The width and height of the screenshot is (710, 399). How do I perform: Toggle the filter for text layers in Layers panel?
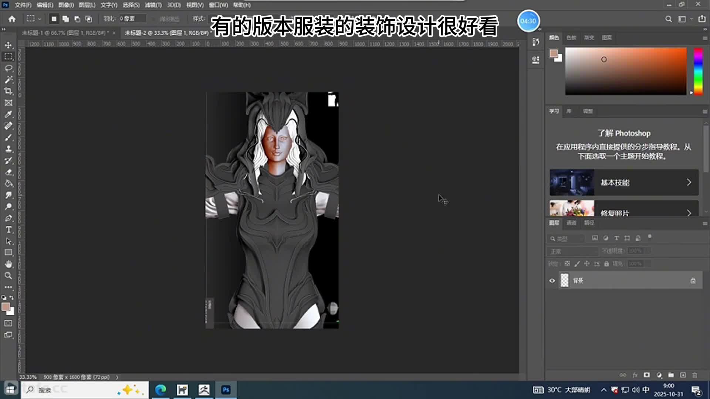tap(616, 238)
